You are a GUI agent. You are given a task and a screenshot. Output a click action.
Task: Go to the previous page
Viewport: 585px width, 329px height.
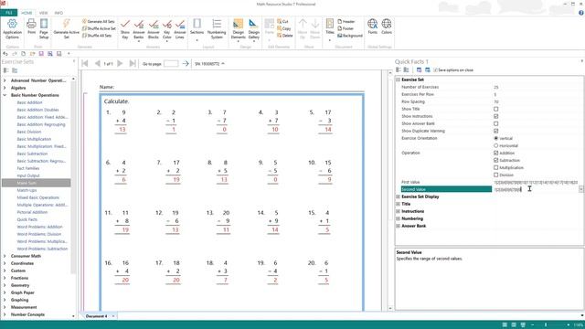click(x=98, y=63)
